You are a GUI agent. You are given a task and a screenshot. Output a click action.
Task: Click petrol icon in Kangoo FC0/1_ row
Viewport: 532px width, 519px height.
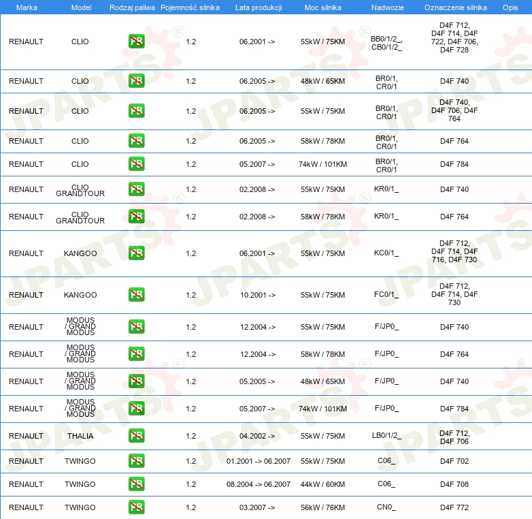tap(136, 294)
